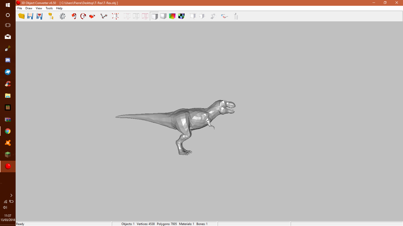Open the yellow hierarchy tree icon
Viewport: 403px width, 226px height.
pos(51,16)
